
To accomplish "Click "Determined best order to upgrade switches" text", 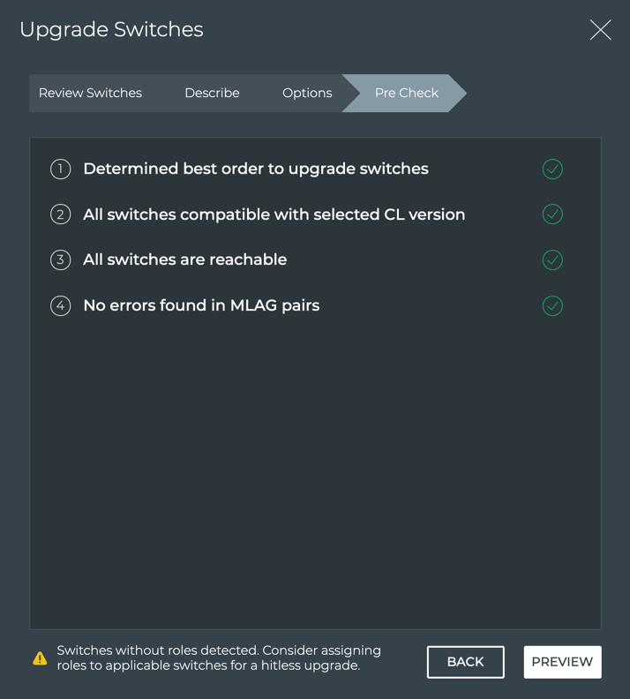I will 256,169.
